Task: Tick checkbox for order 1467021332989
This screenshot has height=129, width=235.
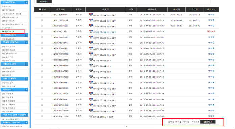Action: click(x=42, y=88)
